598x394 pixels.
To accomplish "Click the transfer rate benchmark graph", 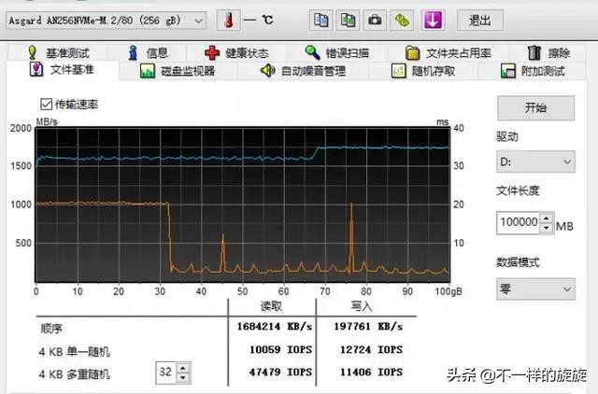I will pos(243,204).
